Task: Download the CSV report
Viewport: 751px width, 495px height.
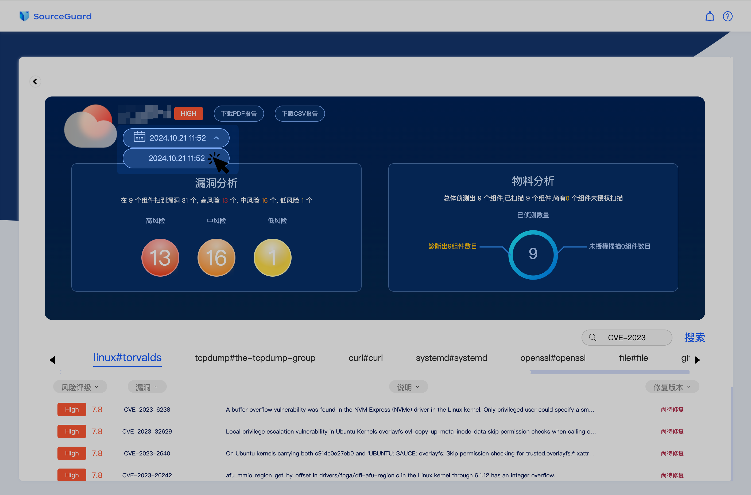Action: pos(300,113)
